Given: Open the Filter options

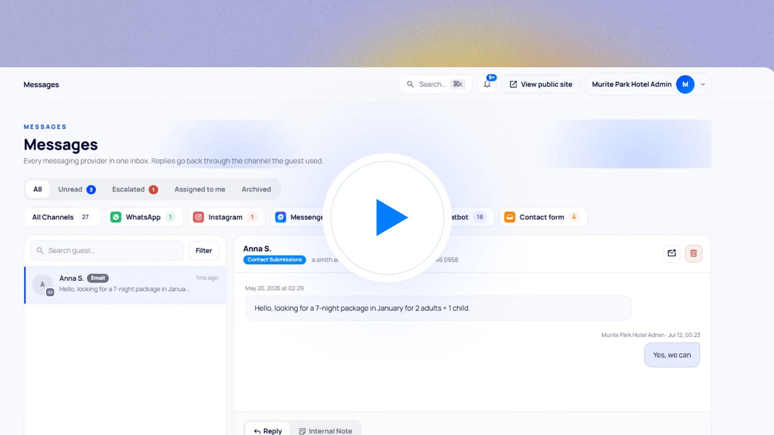Looking at the screenshot, I should [204, 251].
